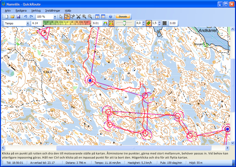Click the 4.14 color range start field
The width and height of the screenshot is (236, 167).
pos(36,23)
